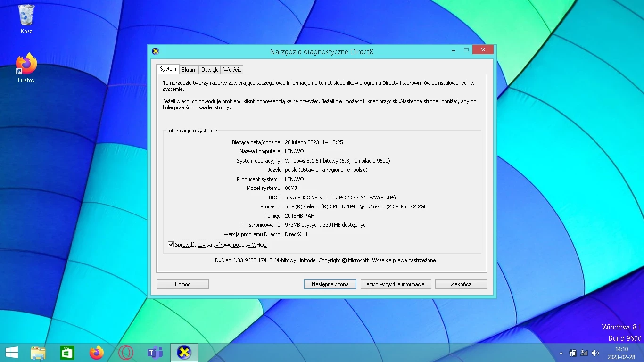This screenshot has width=644, height=362.
Task: Switch to the Ekran tab
Action: pos(188,70)
